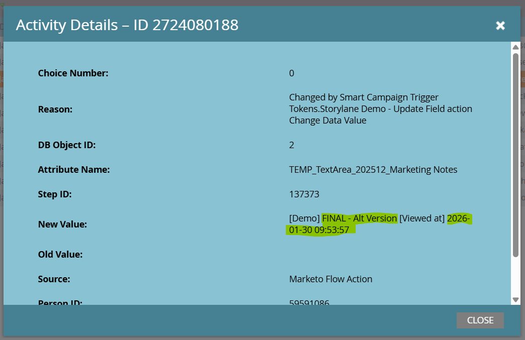
Task: Click the highlighted FINAL - Alt Version text
Action: point(359,218)
